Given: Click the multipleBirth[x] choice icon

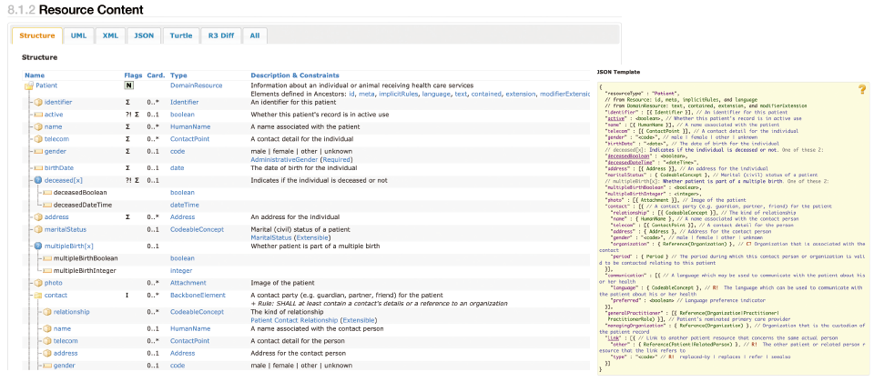Looking at the screenshot, I should tap(38, 246).
